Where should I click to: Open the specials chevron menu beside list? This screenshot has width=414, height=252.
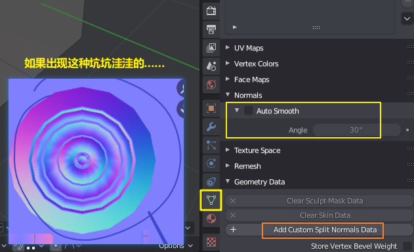pos(407,19)
